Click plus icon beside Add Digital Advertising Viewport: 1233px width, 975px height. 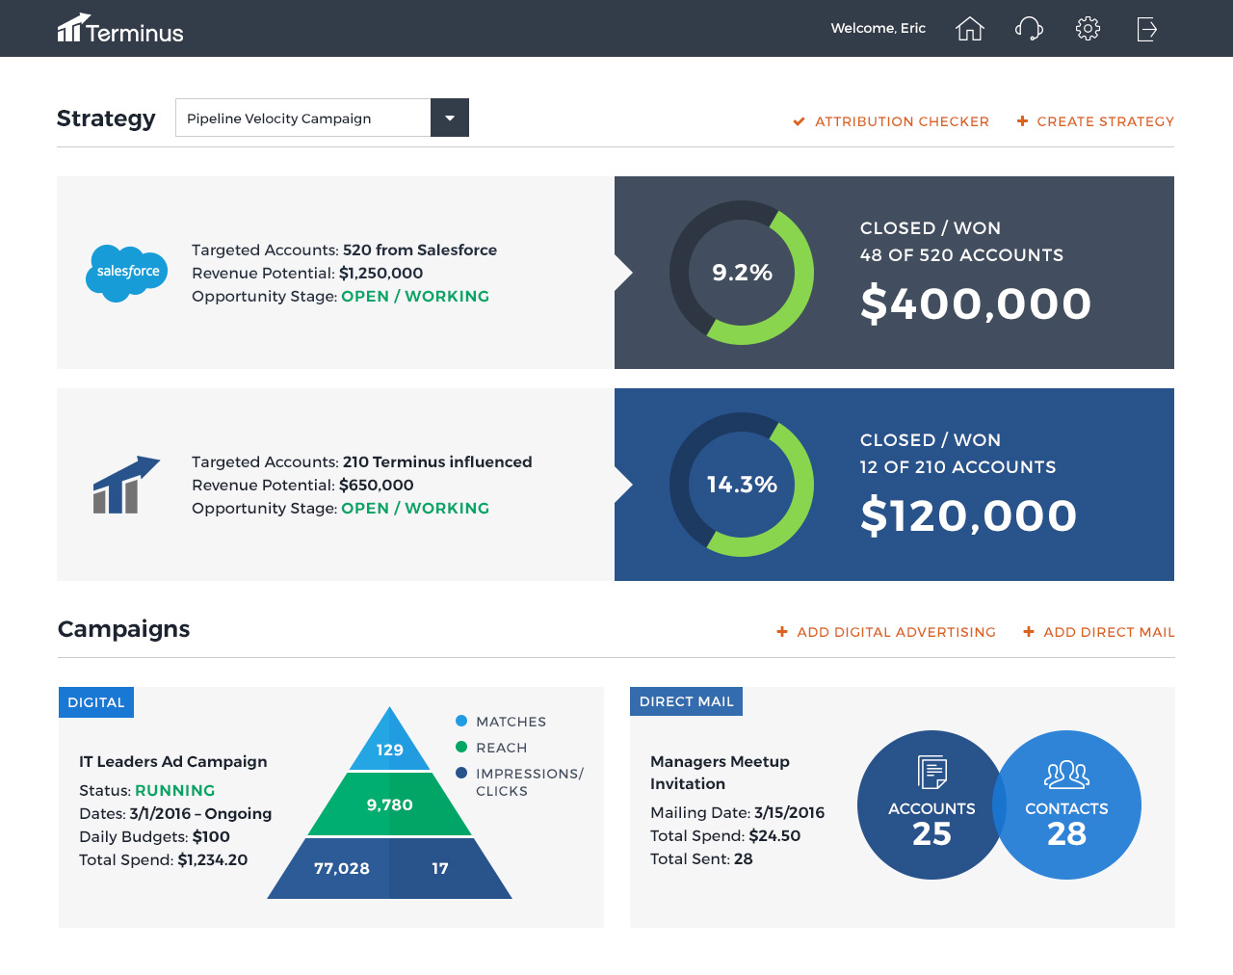[782, 632]
